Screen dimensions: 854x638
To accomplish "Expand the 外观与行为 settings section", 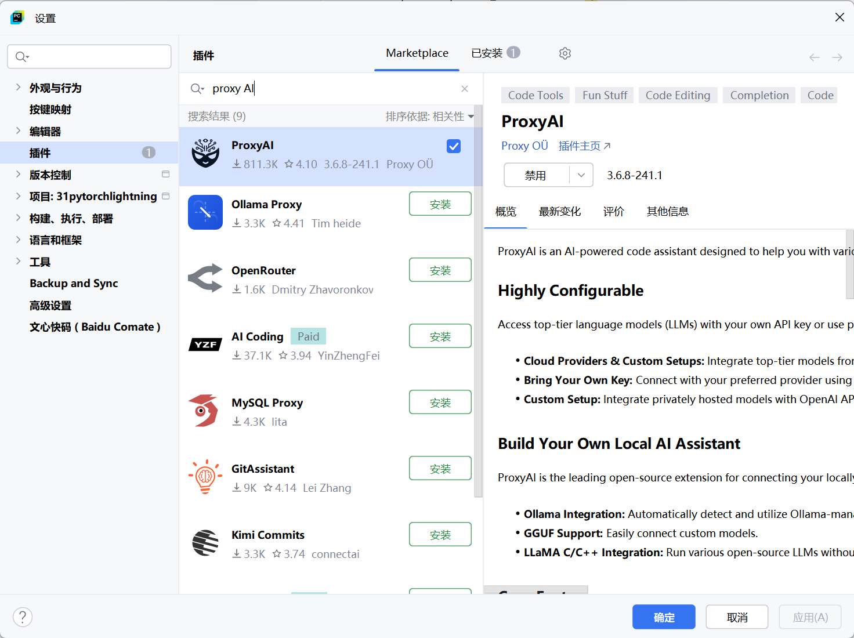I will coord(18,87).
